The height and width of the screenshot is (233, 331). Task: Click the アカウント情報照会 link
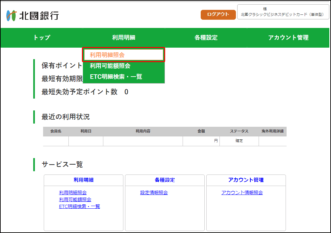[x=242, y=193]
